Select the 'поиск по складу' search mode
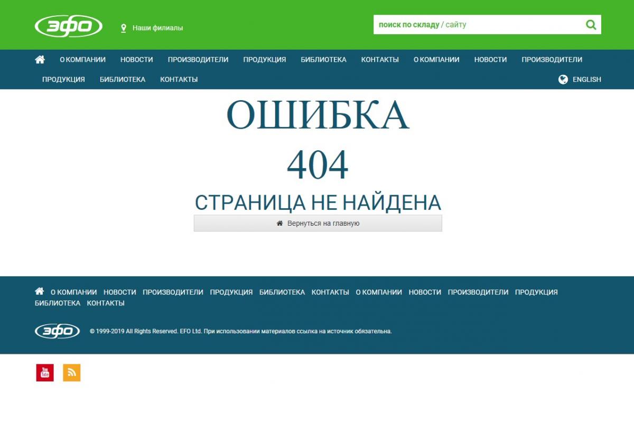634x434 pixels. click(408, 25)
